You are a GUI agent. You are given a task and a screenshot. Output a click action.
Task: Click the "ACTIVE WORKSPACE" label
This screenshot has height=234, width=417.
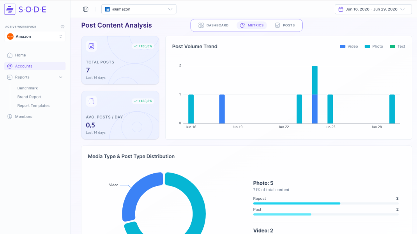coord(21,27)
